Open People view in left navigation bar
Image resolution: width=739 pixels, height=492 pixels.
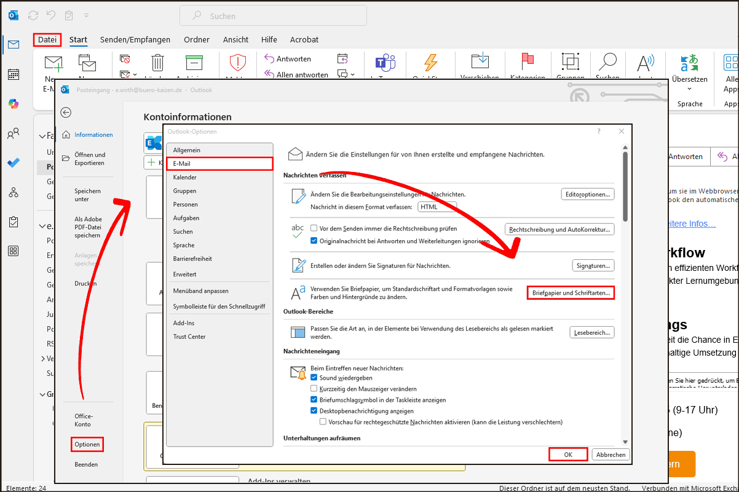click(14, 134)
